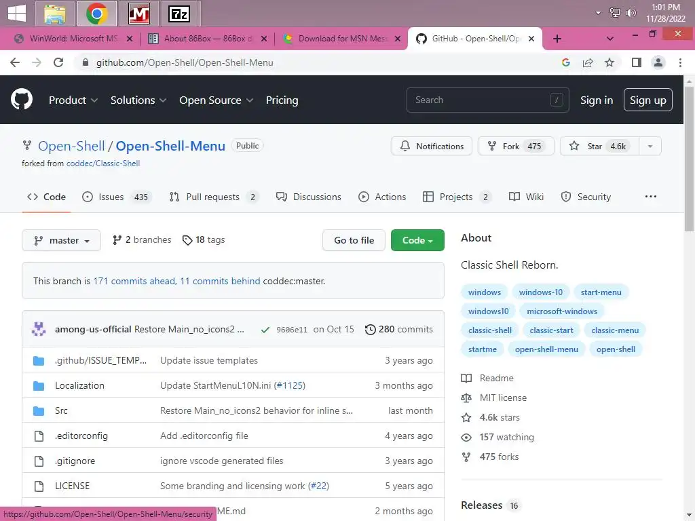
Task: Close the WinWorld tab
Action: 130,39
